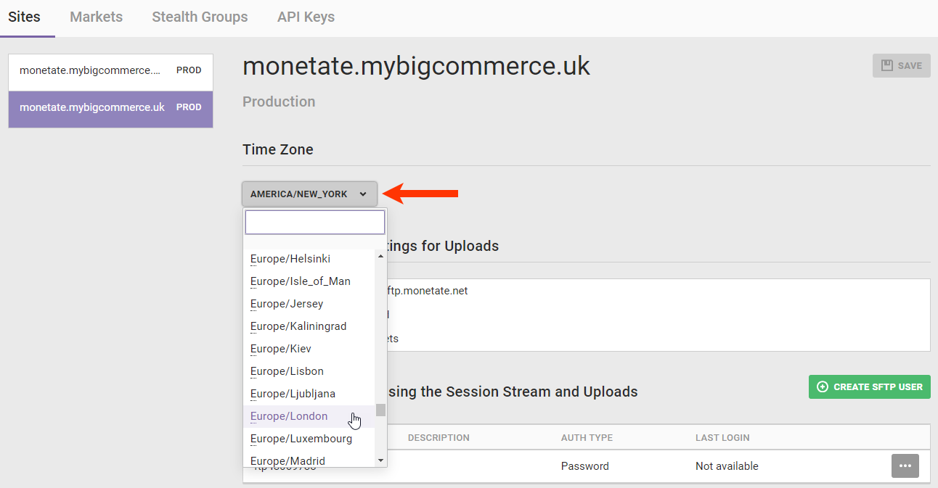The width and height of the screenshot is (938, 488).
Task: Click Create SFTP User button
Action: pyautogui.click(x=869, y=386)
